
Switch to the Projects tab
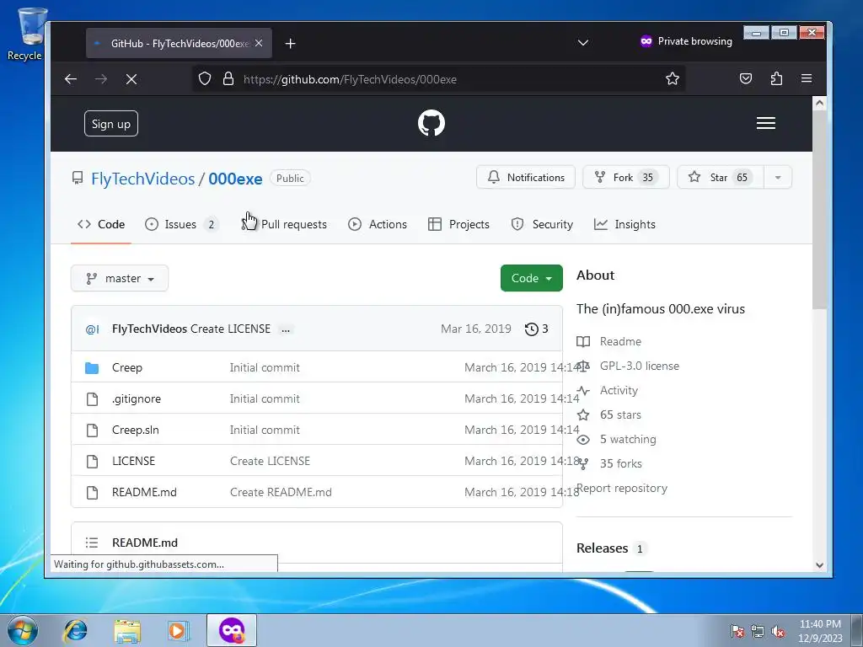[x=459, y=224]
